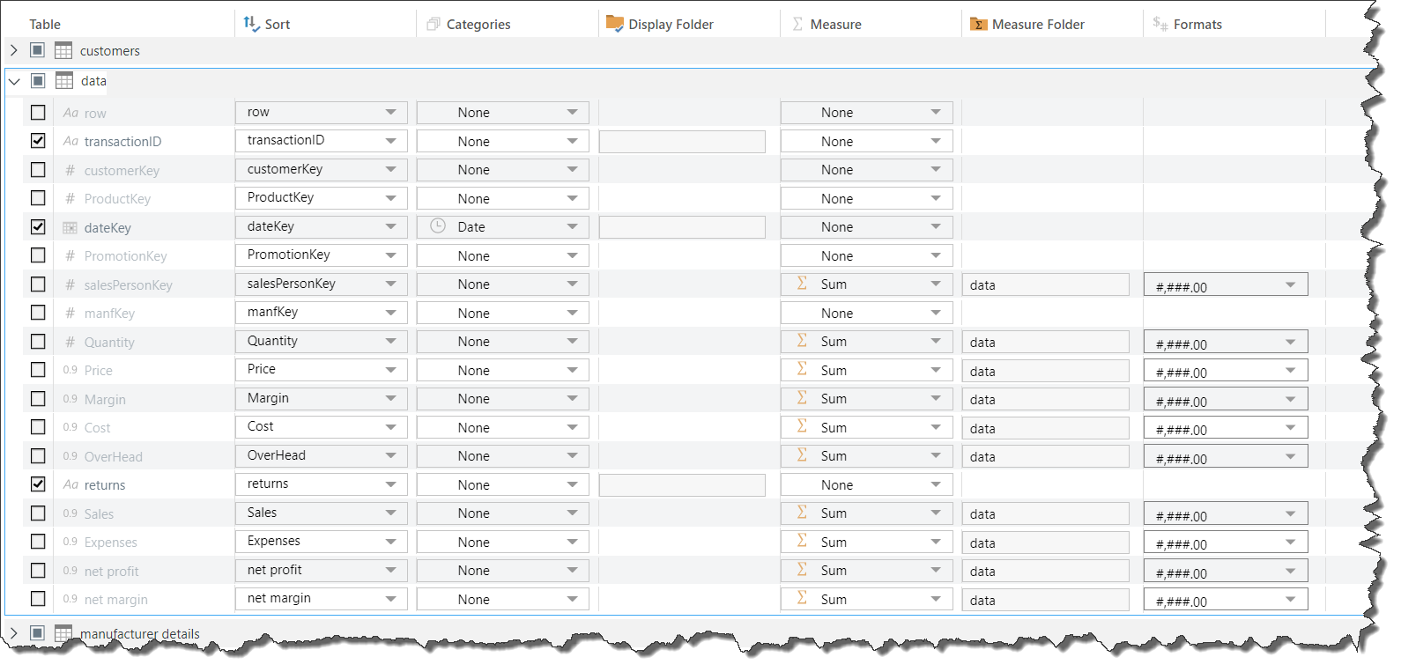
Task: Open the Price measure Sum dropdown
Action: click(x=935, y=371)
